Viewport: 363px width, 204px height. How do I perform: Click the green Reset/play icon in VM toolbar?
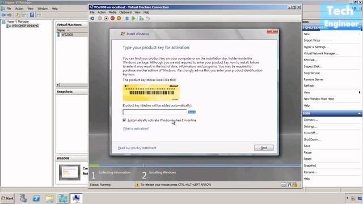[133, 18]
